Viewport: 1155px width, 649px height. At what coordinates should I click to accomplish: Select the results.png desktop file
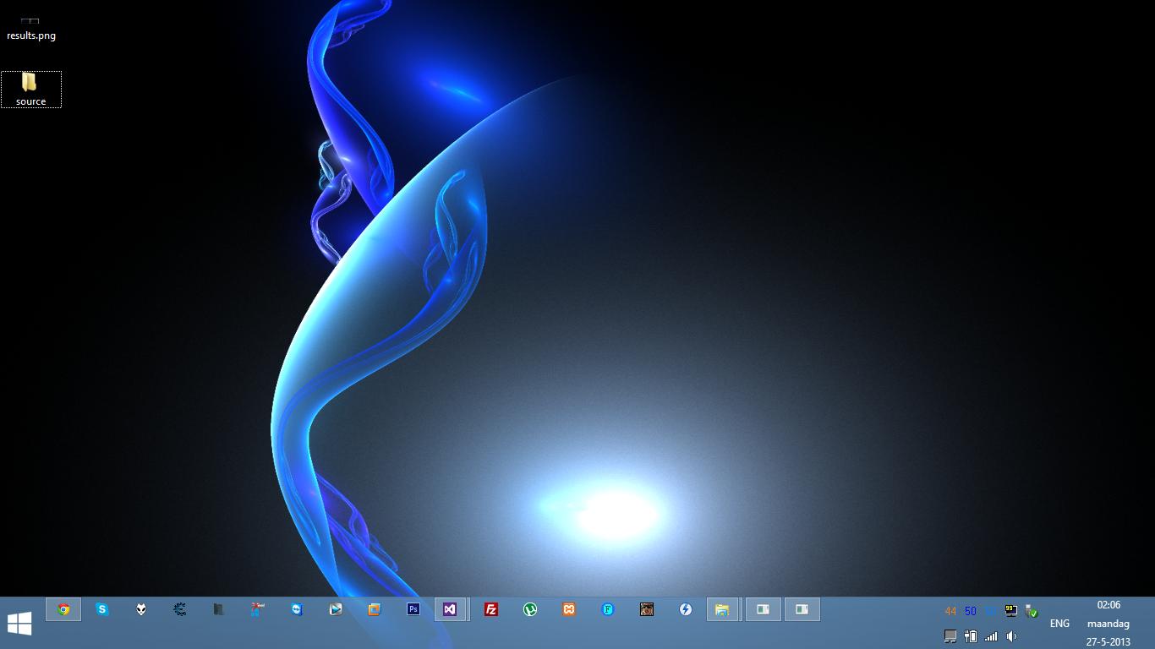tap(30, 30)
